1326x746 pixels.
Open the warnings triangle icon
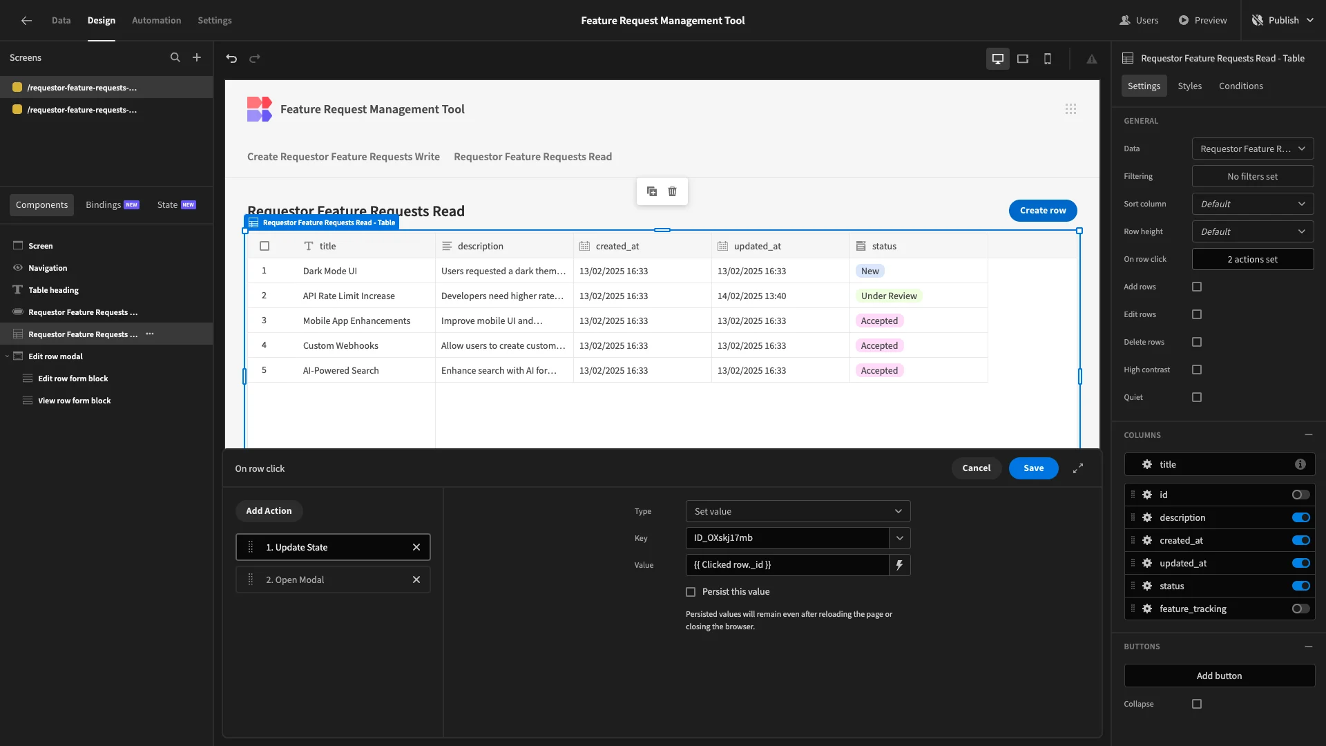pos(1092,59)
